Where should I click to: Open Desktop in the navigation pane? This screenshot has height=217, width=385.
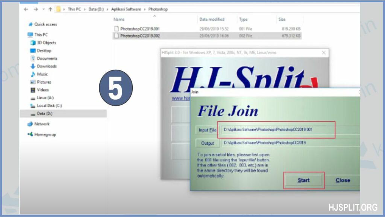44,51
